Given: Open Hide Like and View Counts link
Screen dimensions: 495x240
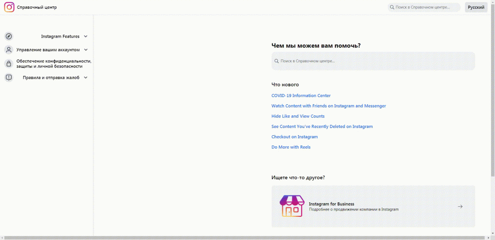Looking at the screenshot, I should (298, 116).
